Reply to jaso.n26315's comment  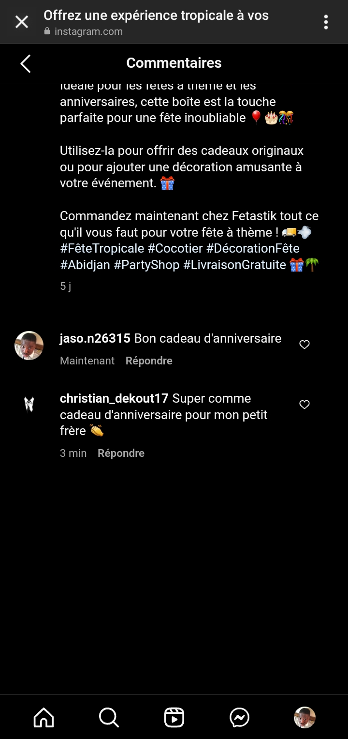click(149, 361)
